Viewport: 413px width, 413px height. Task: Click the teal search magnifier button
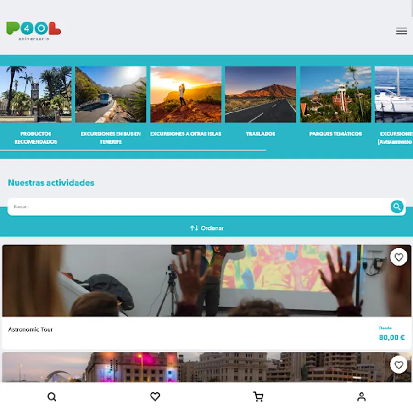click(x=396, y=207)
